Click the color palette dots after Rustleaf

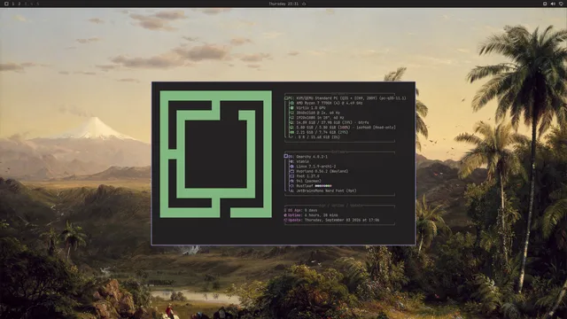[323, 186]
